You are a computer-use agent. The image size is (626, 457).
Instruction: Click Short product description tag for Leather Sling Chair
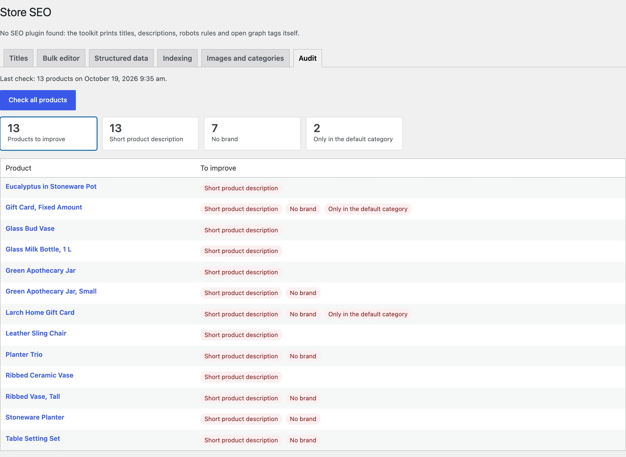(x=241, y=335)
